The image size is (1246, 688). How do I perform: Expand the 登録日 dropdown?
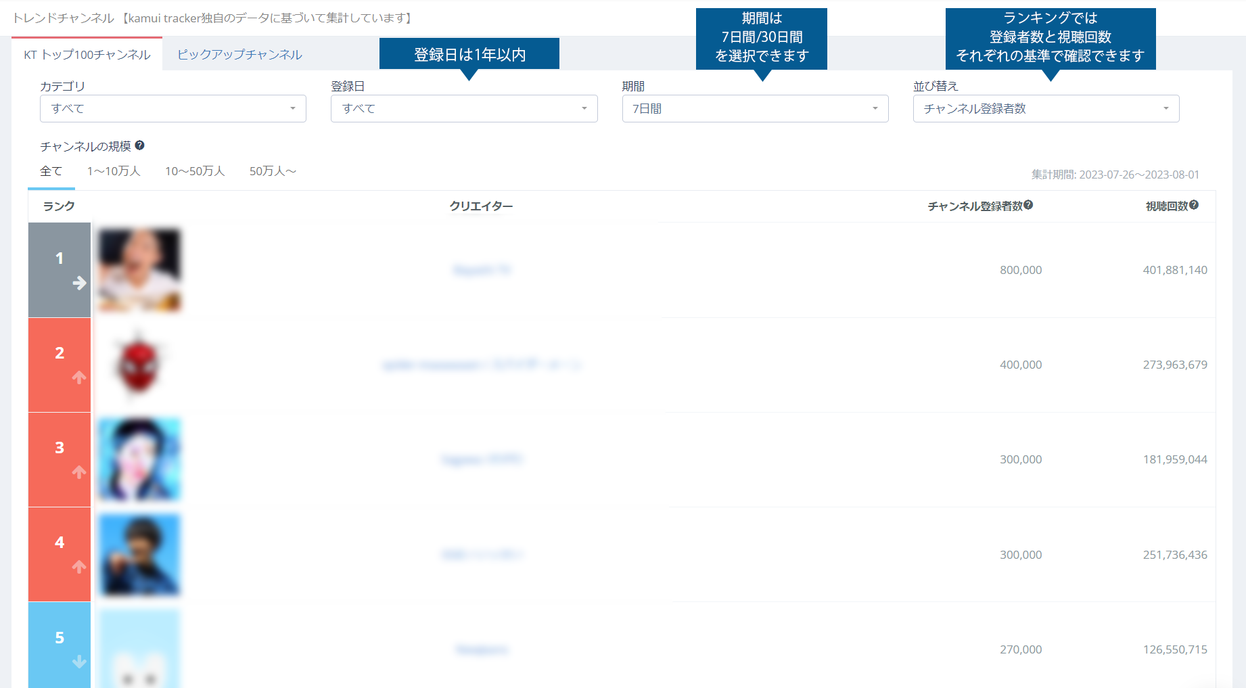tap(463, 109)
